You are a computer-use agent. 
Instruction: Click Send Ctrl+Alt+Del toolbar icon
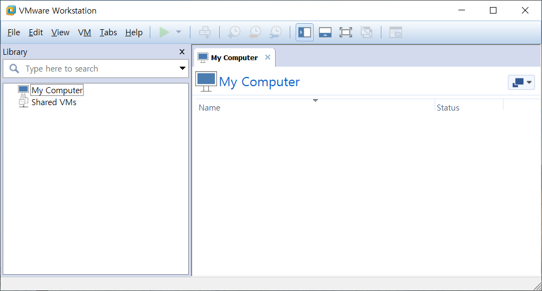(205, 33)
